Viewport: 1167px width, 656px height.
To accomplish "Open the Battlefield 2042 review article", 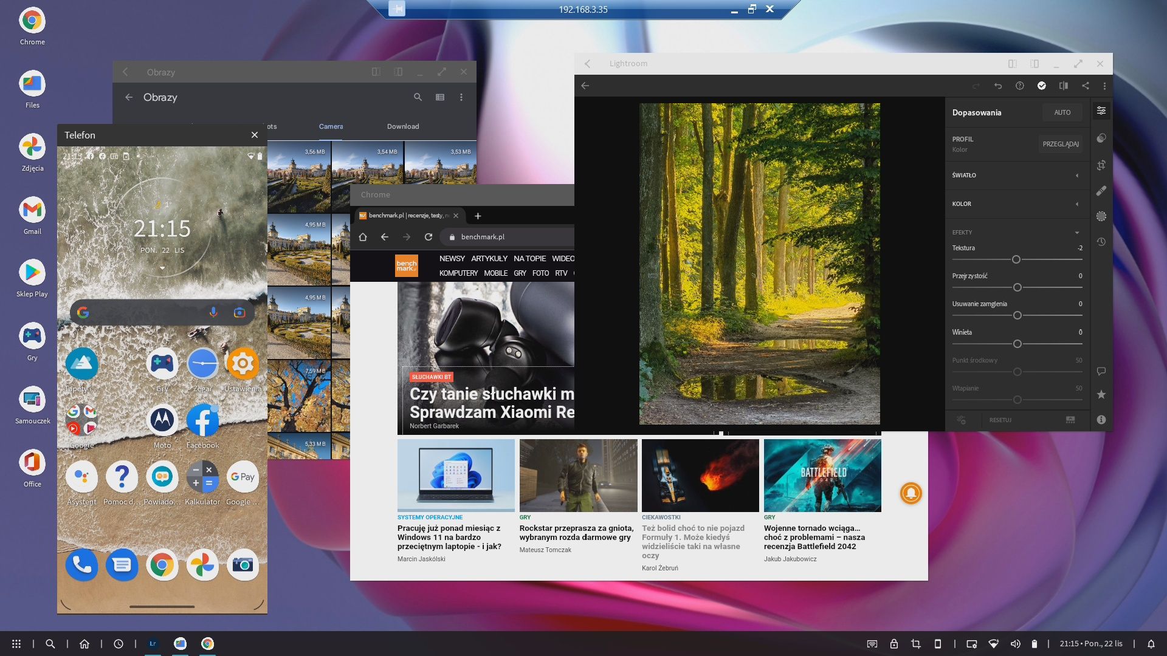I will (814, 537).
